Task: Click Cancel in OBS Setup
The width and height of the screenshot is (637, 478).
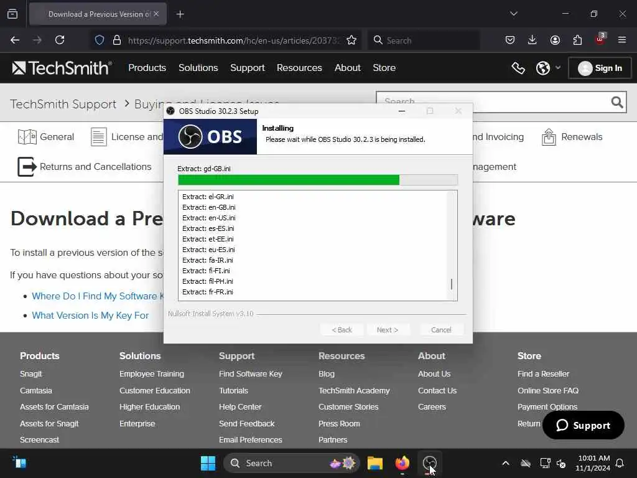Action: (x=441, y=330)
